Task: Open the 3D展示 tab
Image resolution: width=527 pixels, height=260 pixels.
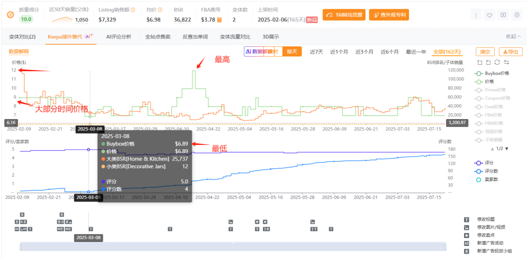Action: point(270,37)
